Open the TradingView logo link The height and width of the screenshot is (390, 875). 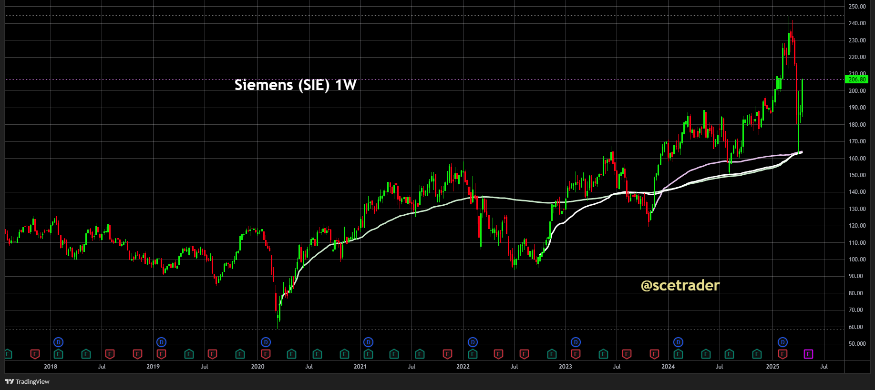27,381
